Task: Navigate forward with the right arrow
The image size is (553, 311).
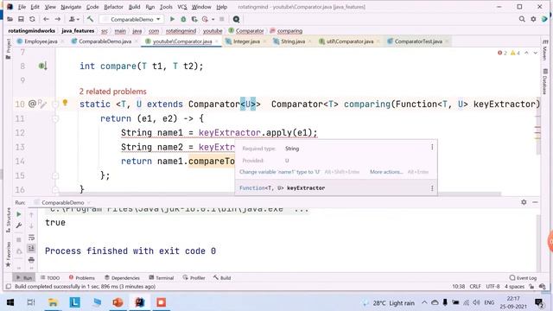Action: (58, 19)
